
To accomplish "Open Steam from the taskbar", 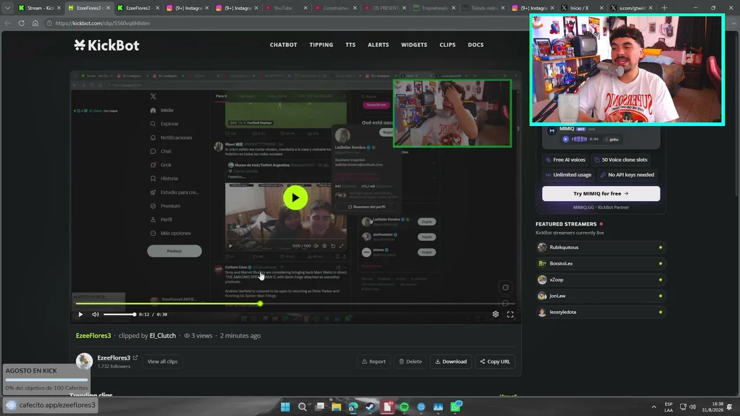I will [x=370, y=407].
